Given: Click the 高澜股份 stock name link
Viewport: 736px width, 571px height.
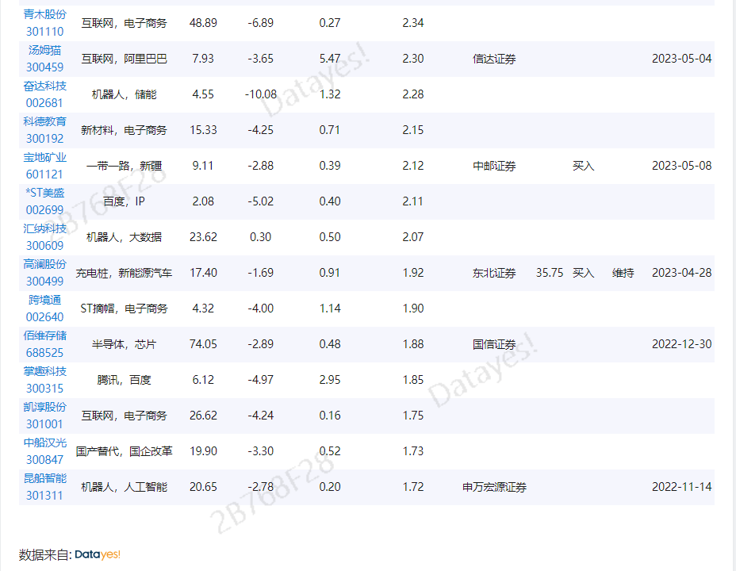Looking at the screenshot, I should pos(45,264).
